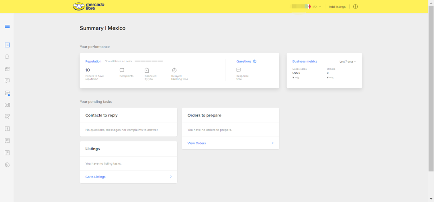Click the Go to Listings chevron arrow
Screen dimensions: 434x202
coord(171,177)
